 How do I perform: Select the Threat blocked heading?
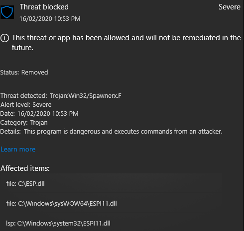tap(44, 7)
